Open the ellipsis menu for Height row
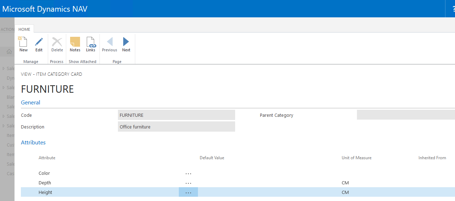 pos(188,193)
